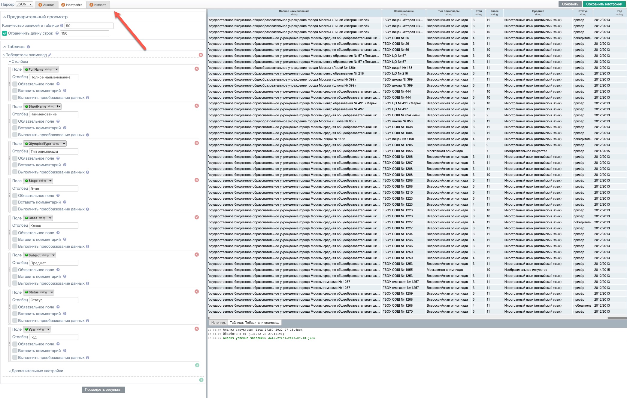Remove the FullName field with red X
The height and width of the screenshot is (398, 627).
tap(197, 69)
